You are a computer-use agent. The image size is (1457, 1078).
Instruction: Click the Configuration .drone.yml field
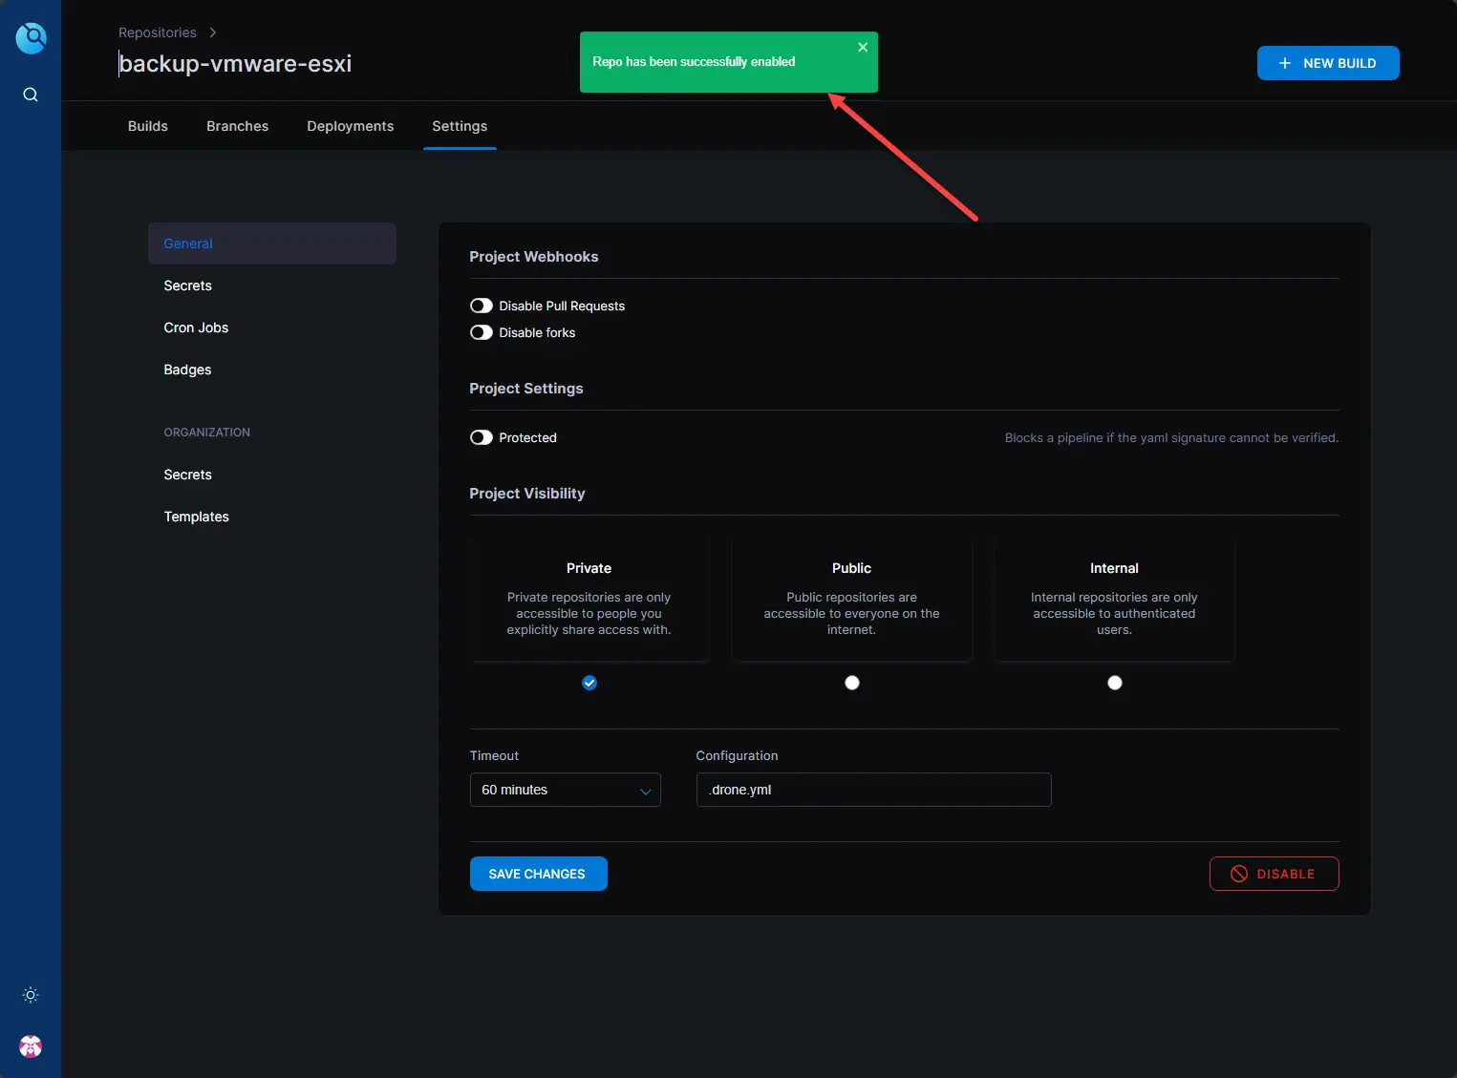(873, 790)
